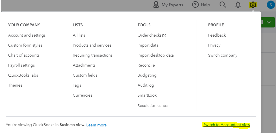Open the gear settings icon

[x=253, y=5]
